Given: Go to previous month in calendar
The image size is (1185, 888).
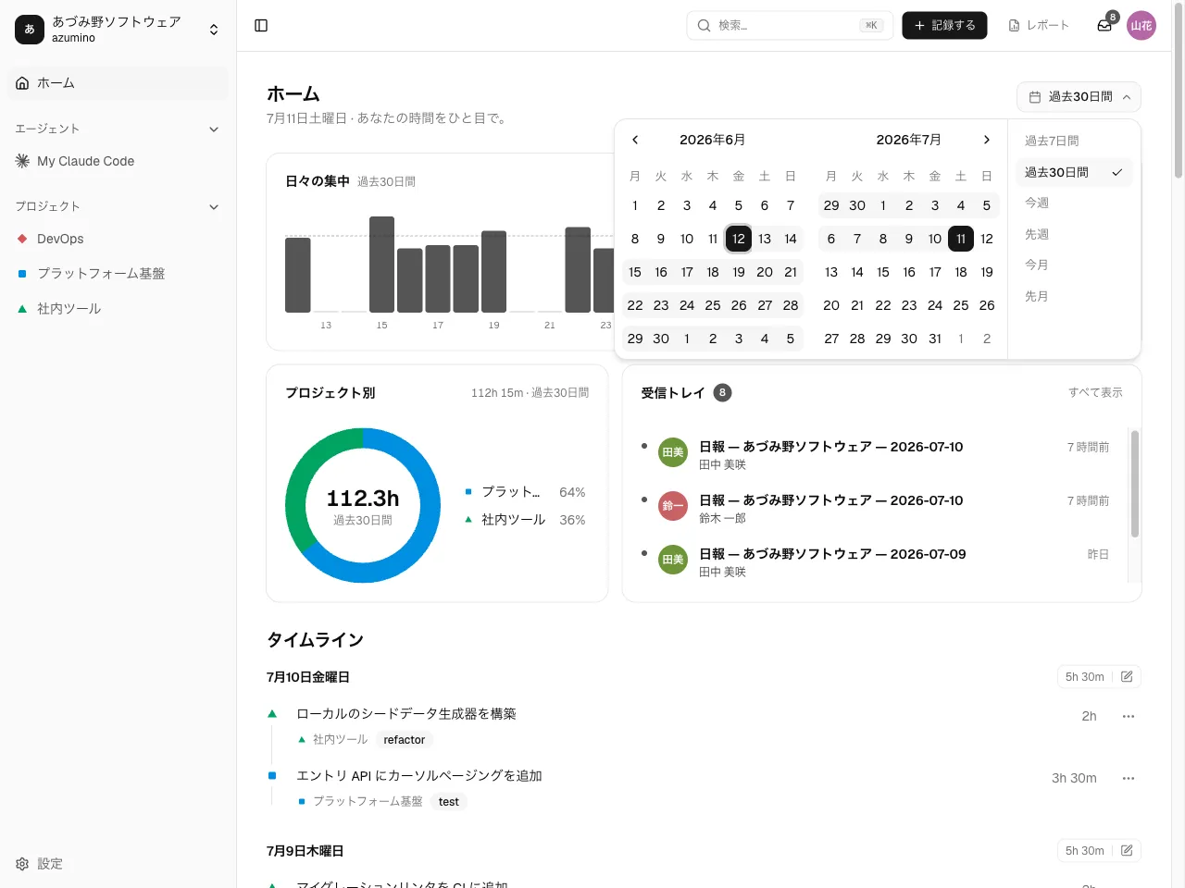Looking at the screenshot, I should point(635,140).
